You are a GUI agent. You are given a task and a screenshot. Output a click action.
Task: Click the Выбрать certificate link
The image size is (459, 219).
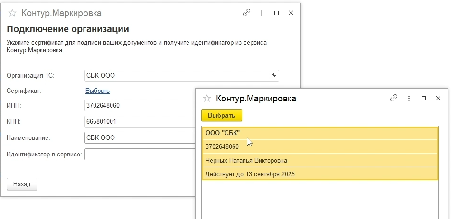coord(97,91)
